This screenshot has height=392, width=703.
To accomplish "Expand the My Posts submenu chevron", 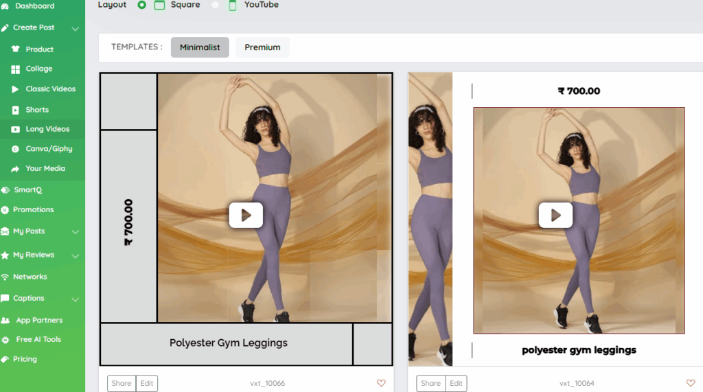I will point(76,232).
